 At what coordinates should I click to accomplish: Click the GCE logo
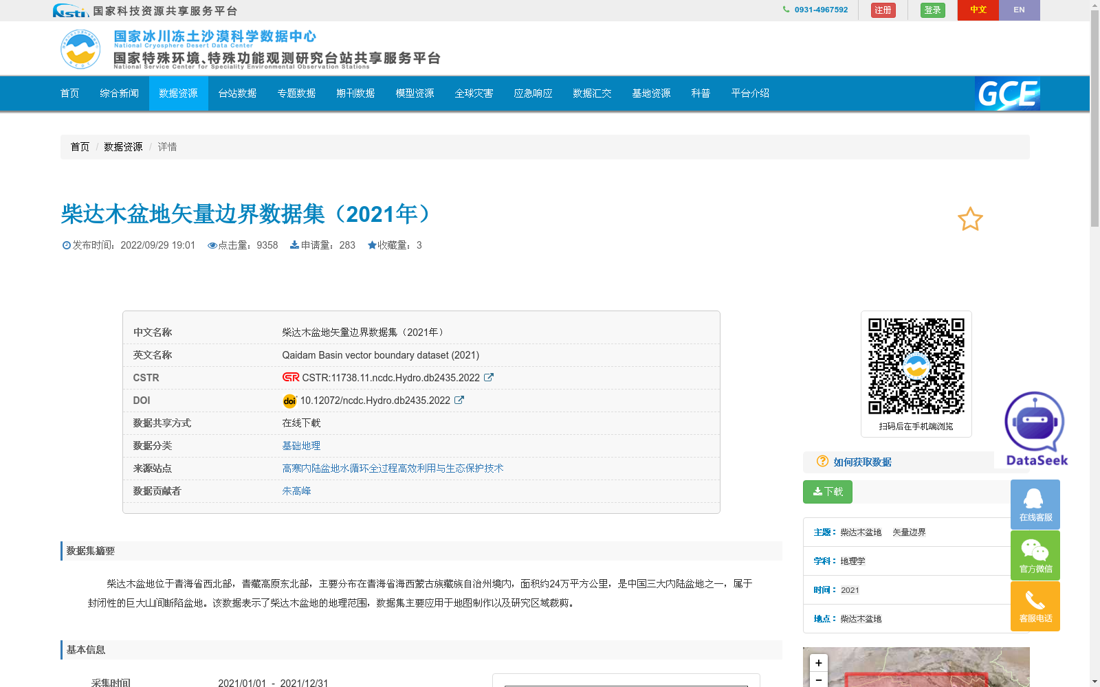pos(1006,94)
